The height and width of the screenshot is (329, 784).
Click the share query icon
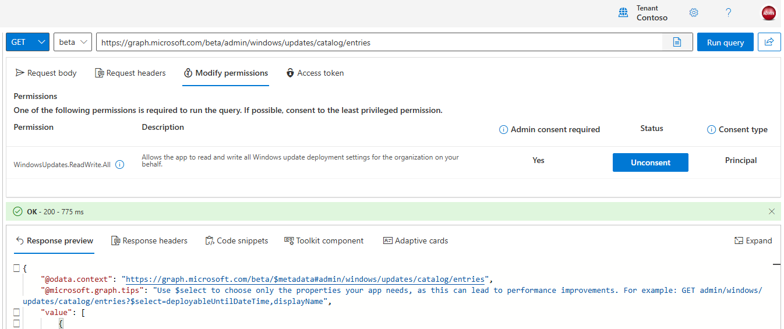point(769,42)
